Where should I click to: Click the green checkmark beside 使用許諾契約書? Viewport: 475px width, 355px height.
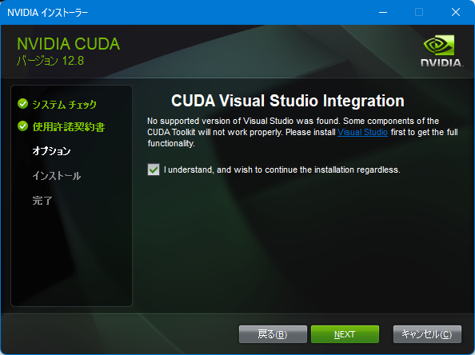(x=22, y=126)
